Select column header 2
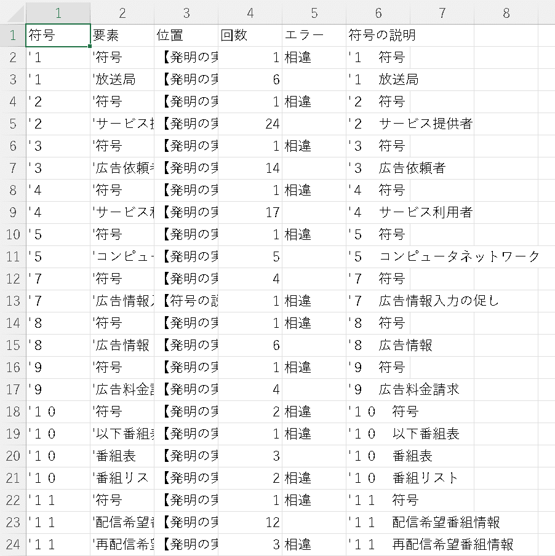The width and height of the screenshot is (555, 556). [x=122, y=13]
